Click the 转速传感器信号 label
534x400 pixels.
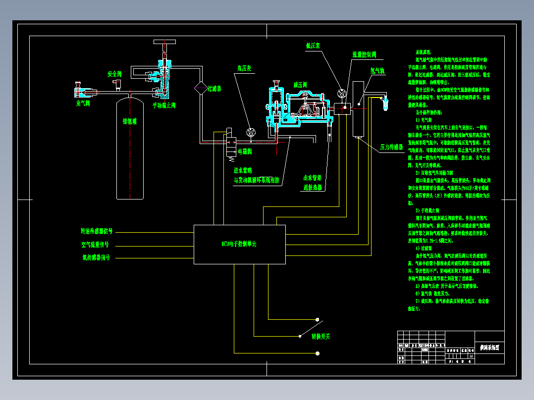(97, 231)
